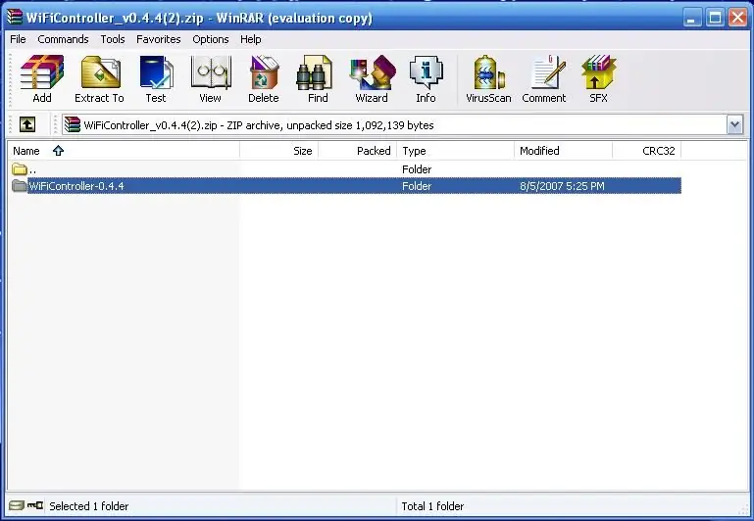
Task: Click the archive icon in address bar
Action: pyautogui.click(x=73, y=124)
